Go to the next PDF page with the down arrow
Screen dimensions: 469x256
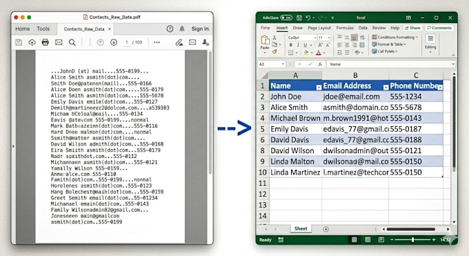pyautogui.click(x=114, y=43)
